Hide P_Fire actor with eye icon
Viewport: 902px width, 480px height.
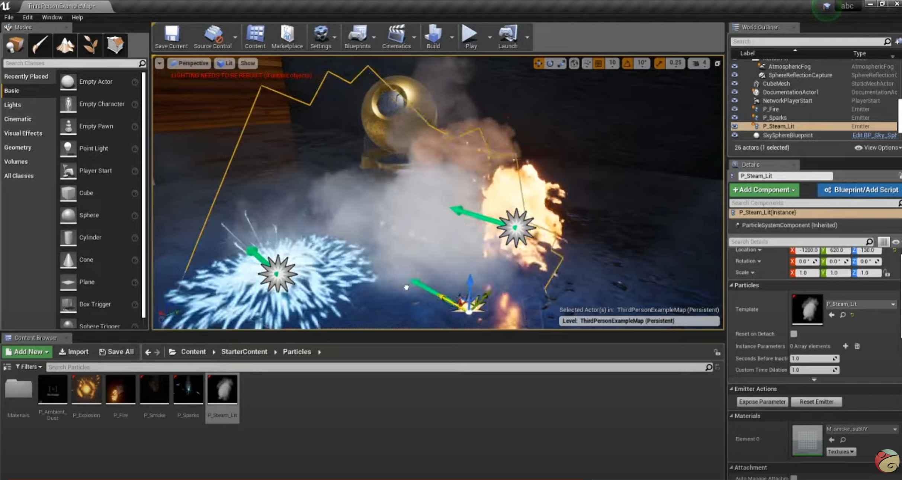click(735, 109)
